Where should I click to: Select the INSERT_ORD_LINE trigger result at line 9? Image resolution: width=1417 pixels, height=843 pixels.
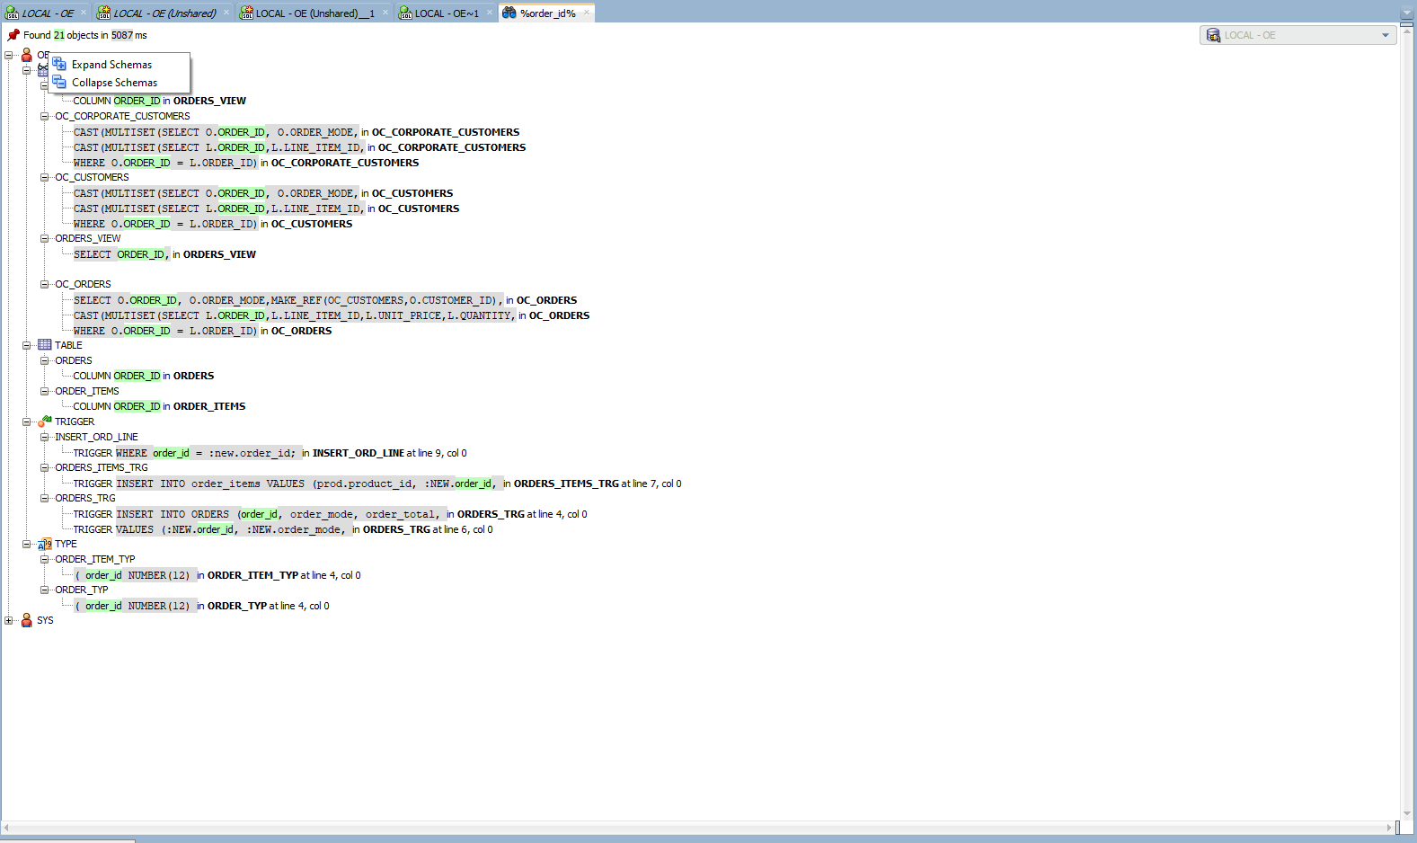(270, 453)
